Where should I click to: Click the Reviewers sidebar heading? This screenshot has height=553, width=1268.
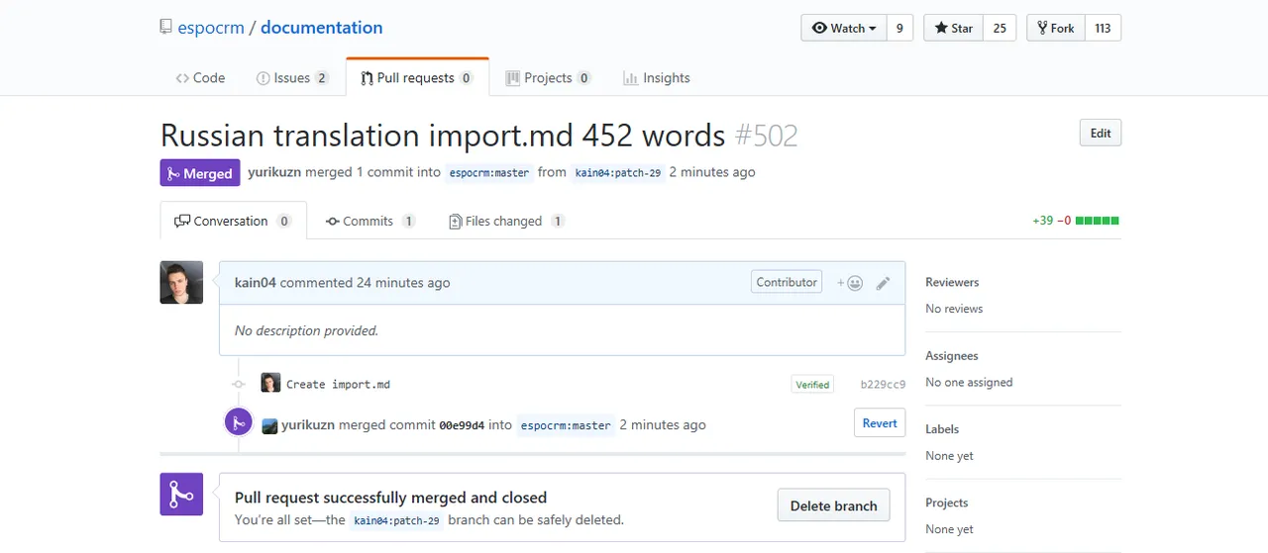click(x=952, y=282)
